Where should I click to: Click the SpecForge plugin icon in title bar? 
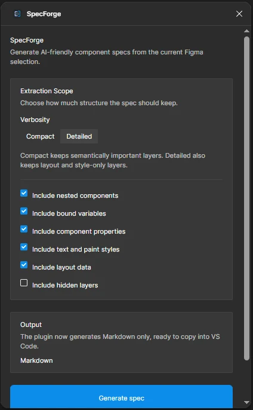pos(17,14)
